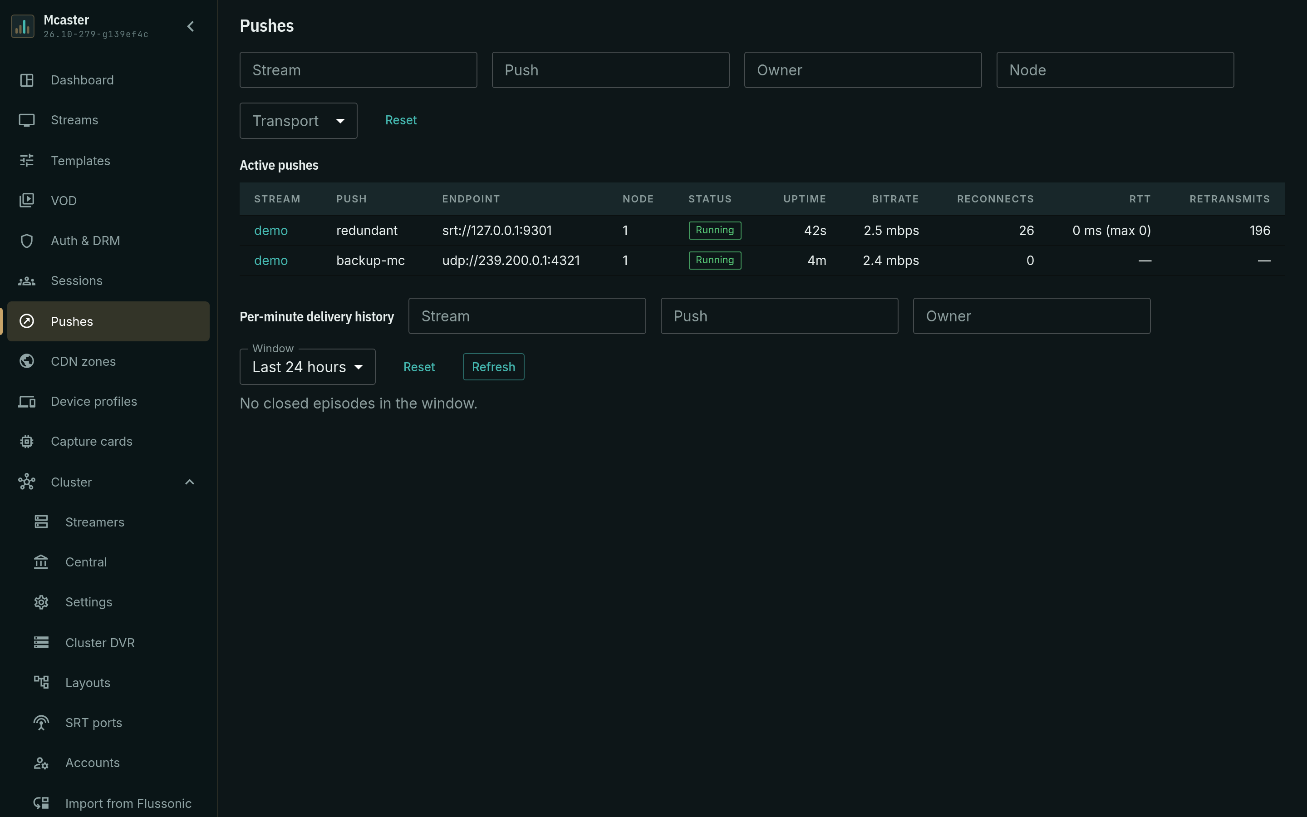Open the Window Last 24 hours dropdown
1307x817 pixels.
pyautogui.click(x=307, y=367)
